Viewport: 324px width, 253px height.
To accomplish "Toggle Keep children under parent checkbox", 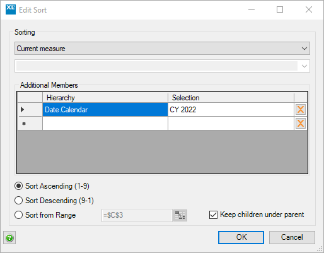I will pos(213,215).
